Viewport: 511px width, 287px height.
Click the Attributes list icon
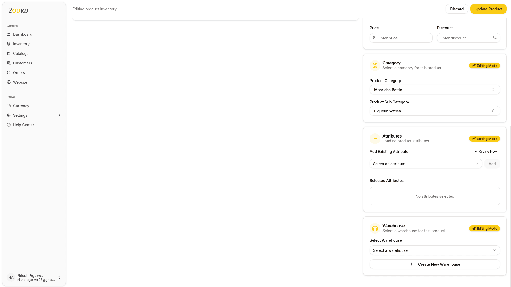(x=375, y=139)
